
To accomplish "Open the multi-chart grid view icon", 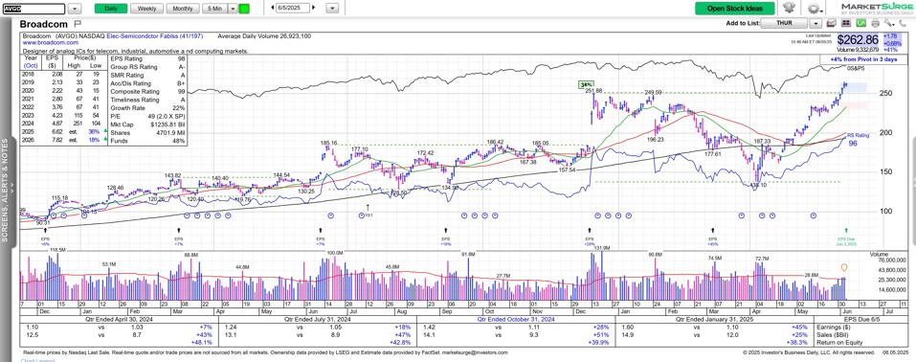I will (847, 23).
